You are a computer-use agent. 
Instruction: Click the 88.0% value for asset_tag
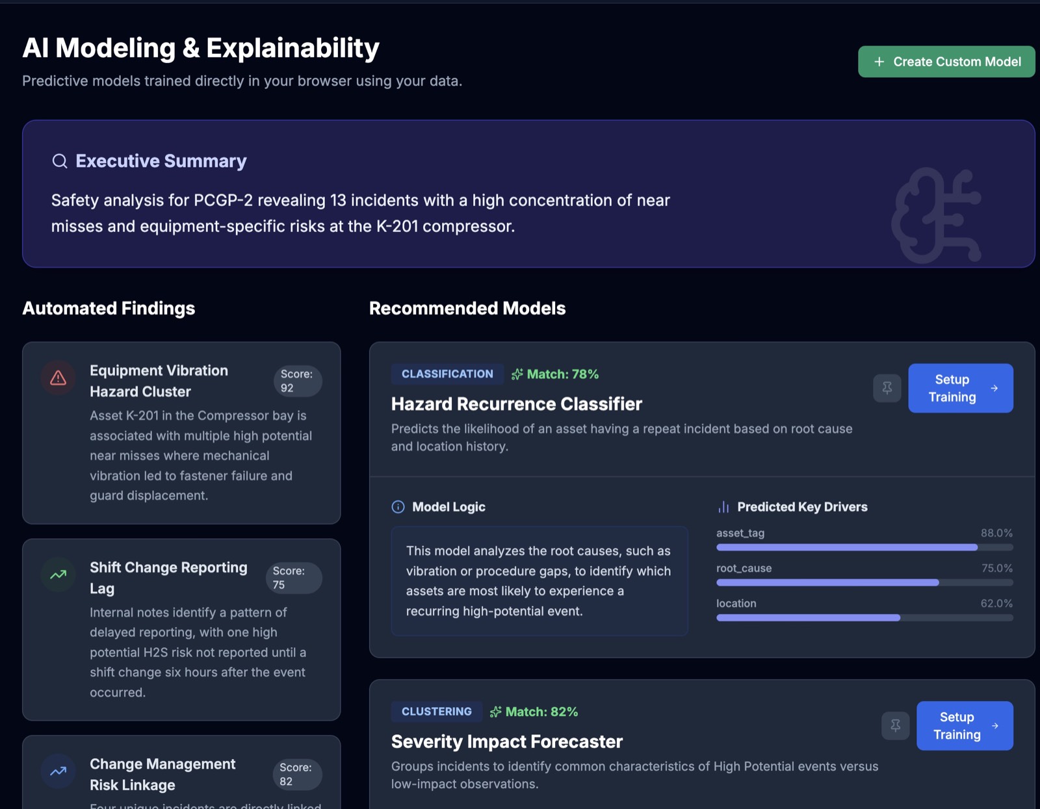pos(996,533)
